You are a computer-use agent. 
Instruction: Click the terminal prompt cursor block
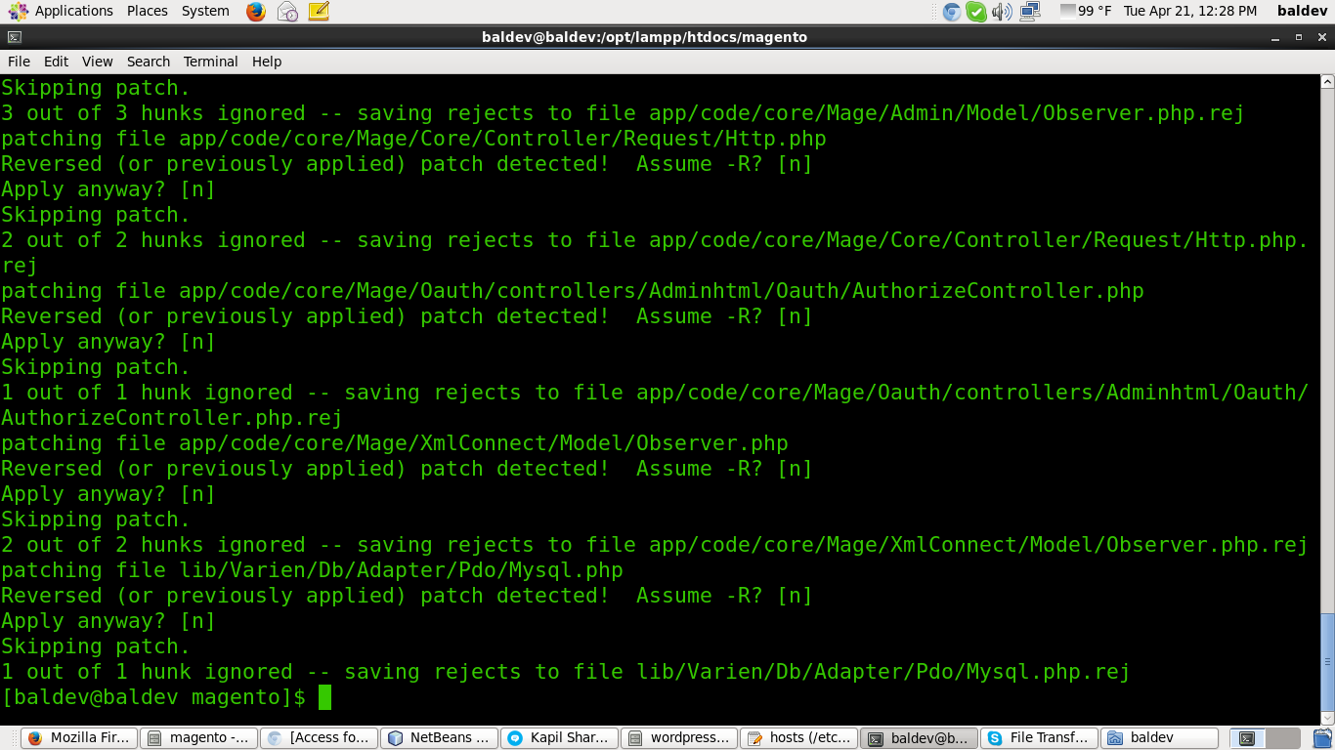coord(325,697)
